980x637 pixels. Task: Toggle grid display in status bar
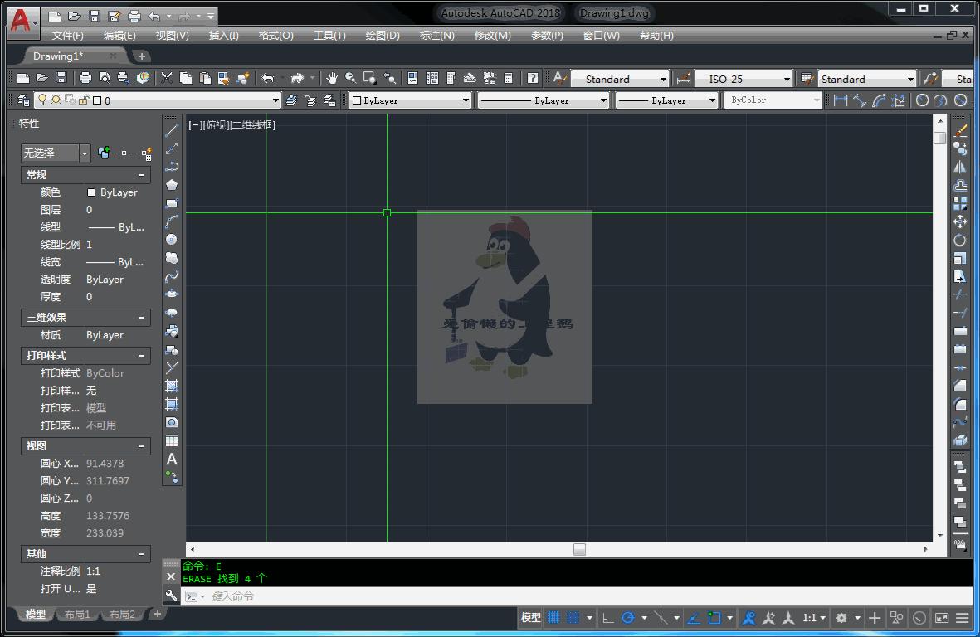[x=553, y=618]
